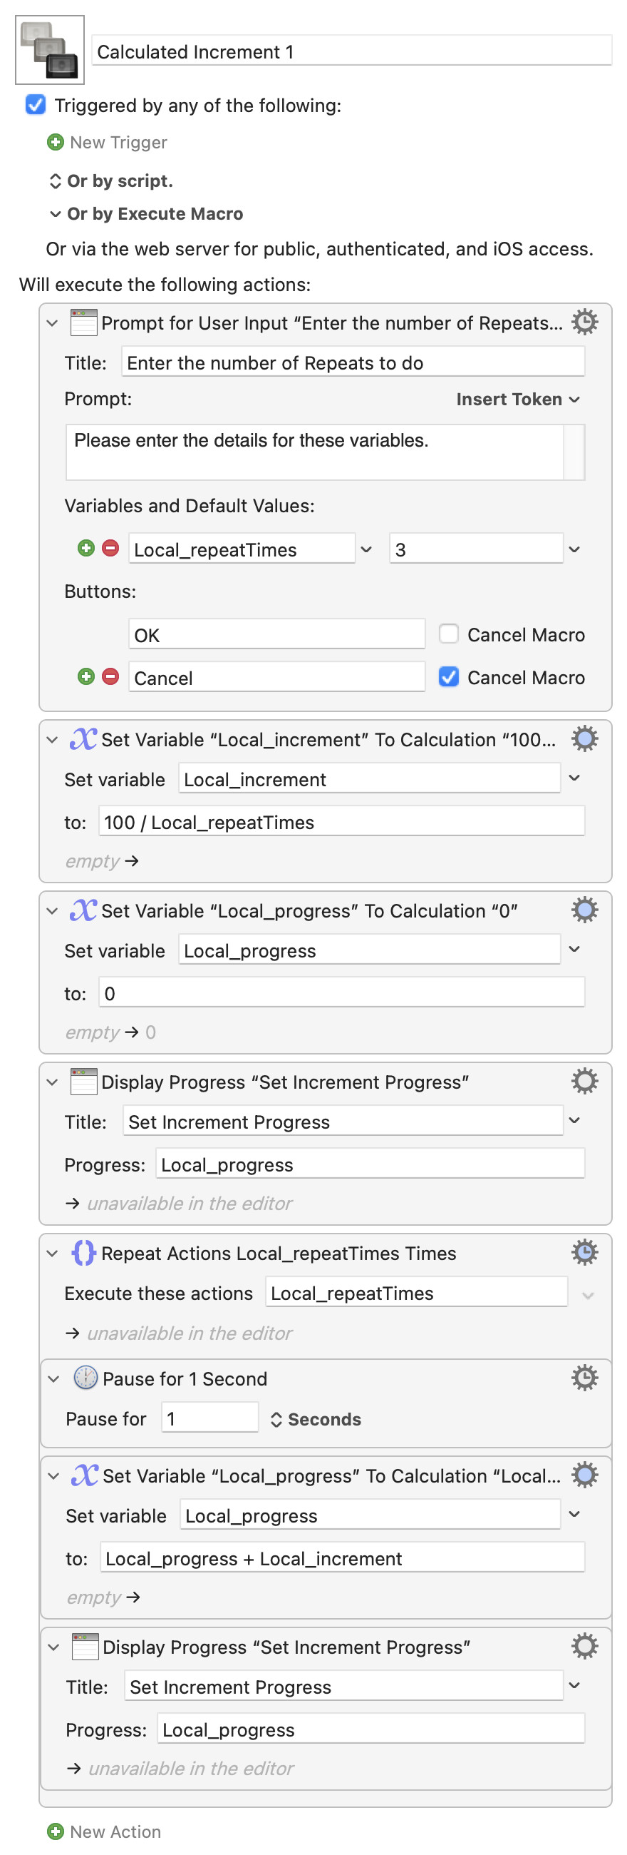This screenshot has height=1855, width=627.
Task: Click the Pause for duration field
Action: [x=209, y=1418]
